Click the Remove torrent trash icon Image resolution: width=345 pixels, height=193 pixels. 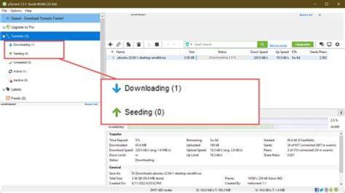tap(138, 45)
